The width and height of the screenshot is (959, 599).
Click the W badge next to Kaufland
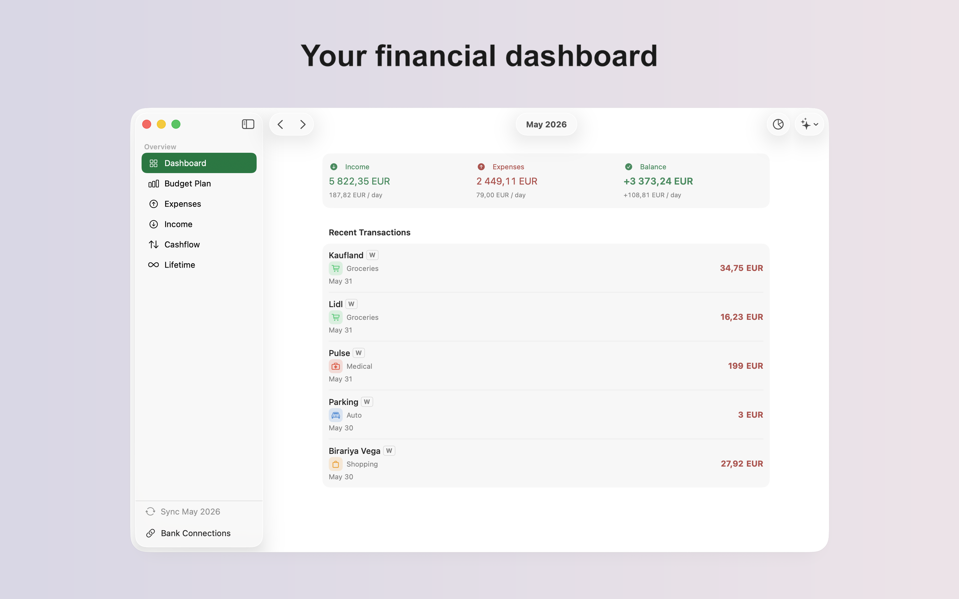point(372,255)
